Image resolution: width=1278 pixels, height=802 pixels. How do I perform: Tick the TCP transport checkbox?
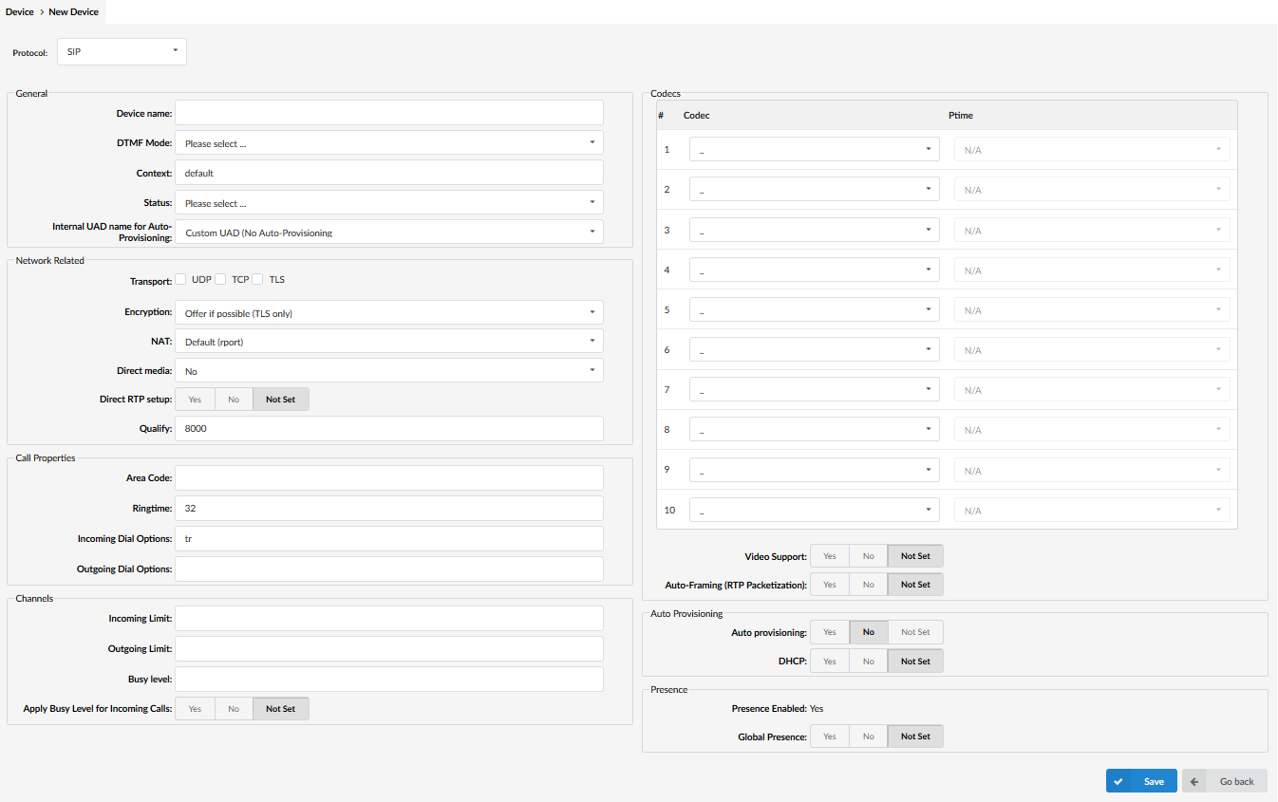[220, 279]
